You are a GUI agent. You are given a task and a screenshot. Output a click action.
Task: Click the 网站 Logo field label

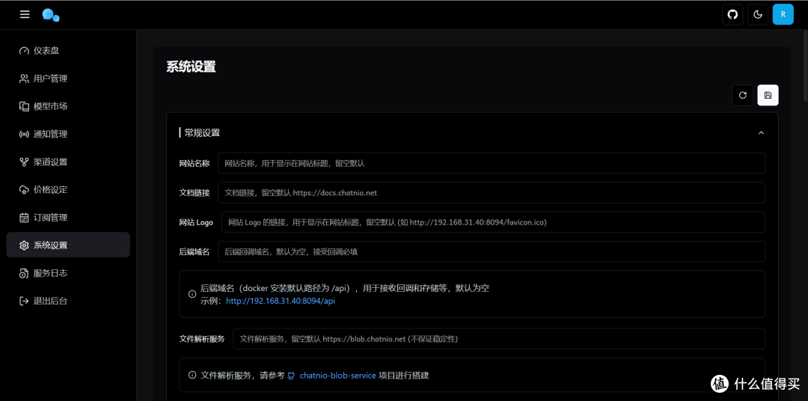[x=196, y=223]
